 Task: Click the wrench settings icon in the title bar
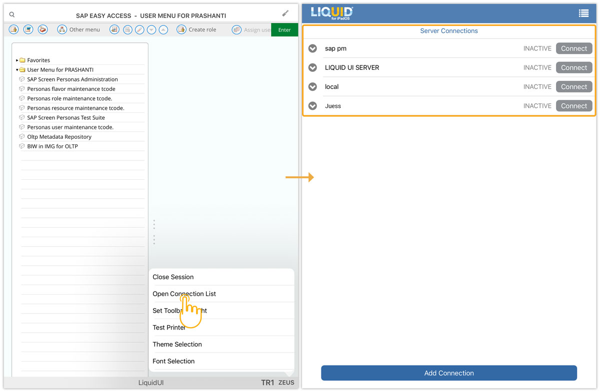pyautogui.click(x=285, y=13)
